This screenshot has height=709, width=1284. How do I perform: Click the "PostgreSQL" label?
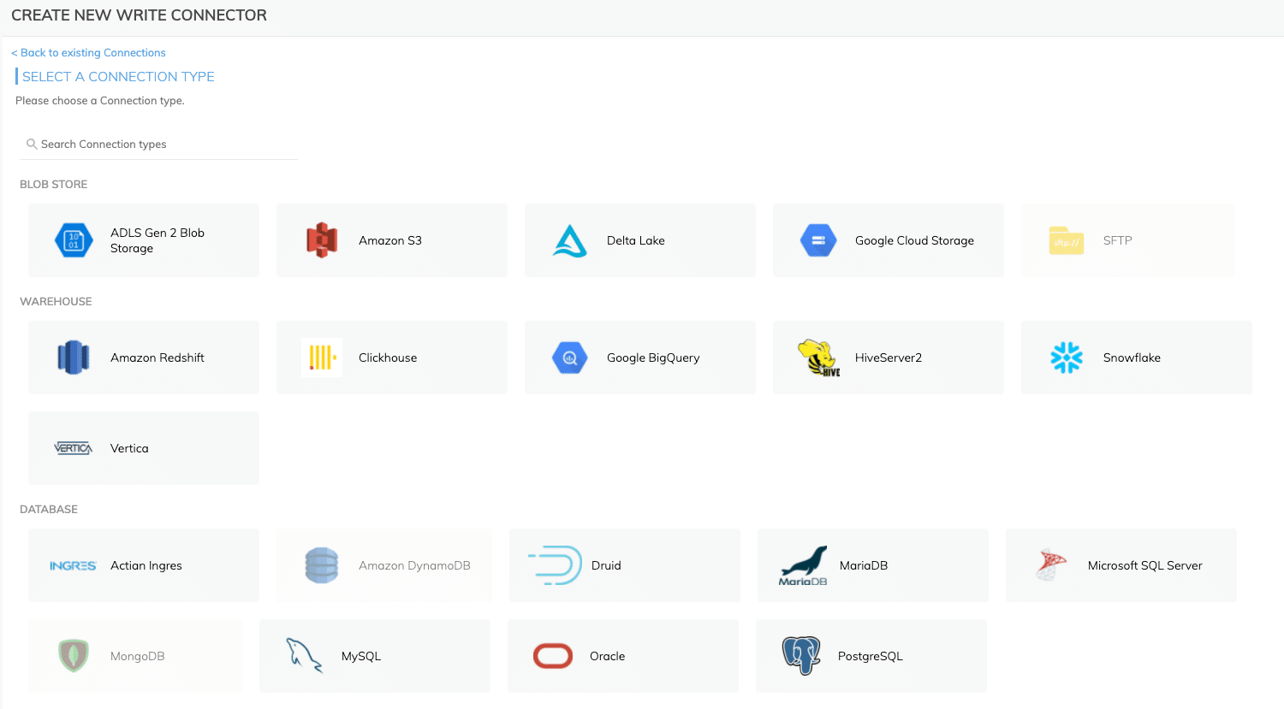click(871, 656)
